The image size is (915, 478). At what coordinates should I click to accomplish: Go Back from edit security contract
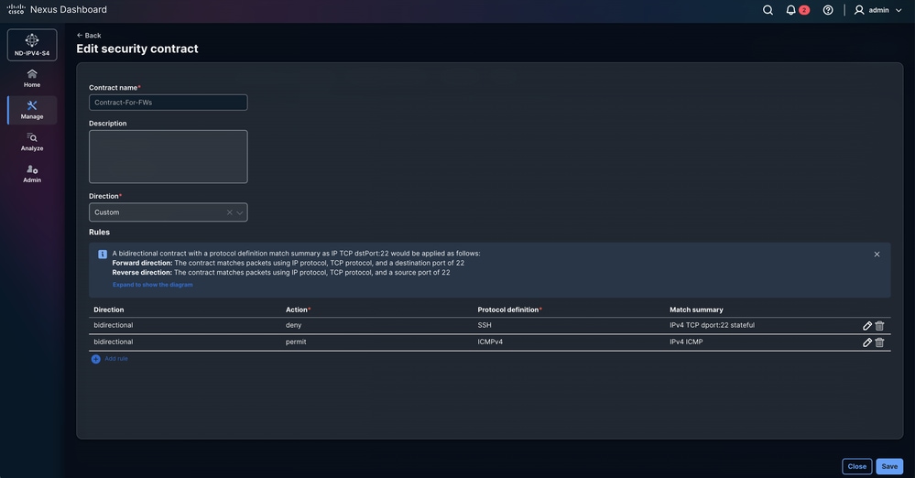coord(89,35)
